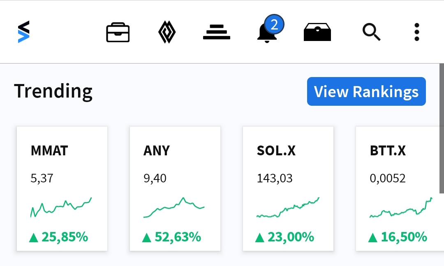The height and width of the screenshot is (266, 444).
Task: Open the stacked bars rankings icon
Action: pyautogui.click(x=217, y=32)
